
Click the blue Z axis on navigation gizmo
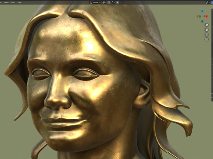tap(202, 11)
